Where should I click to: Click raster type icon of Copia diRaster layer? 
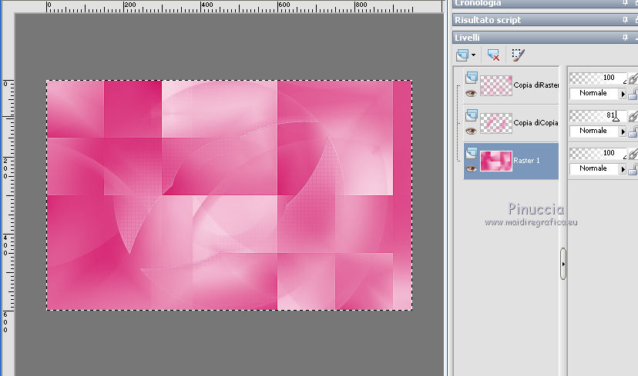(x=471, y=77)
